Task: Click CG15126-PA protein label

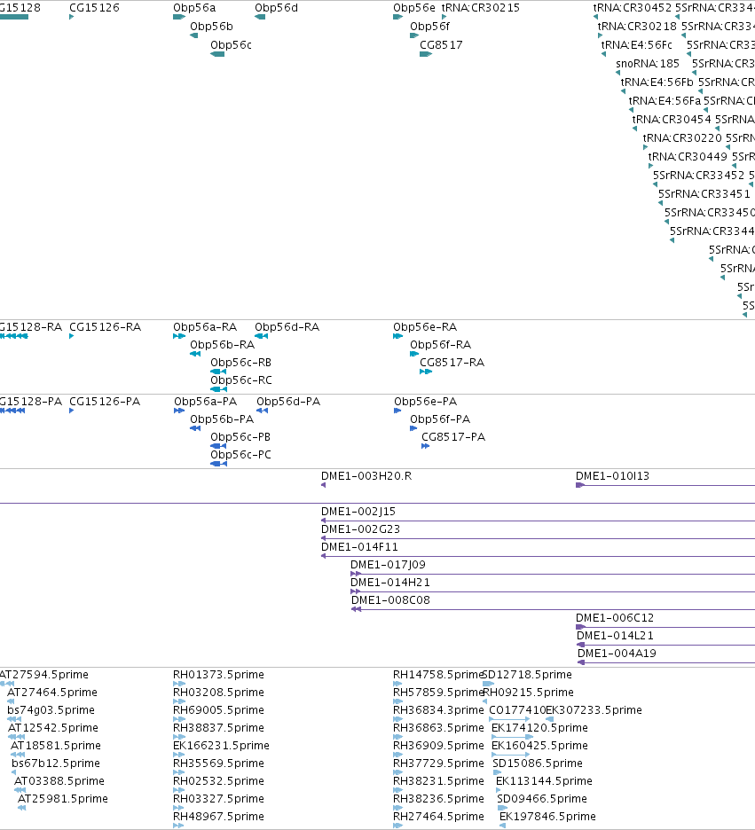Action: click(105, 402)
